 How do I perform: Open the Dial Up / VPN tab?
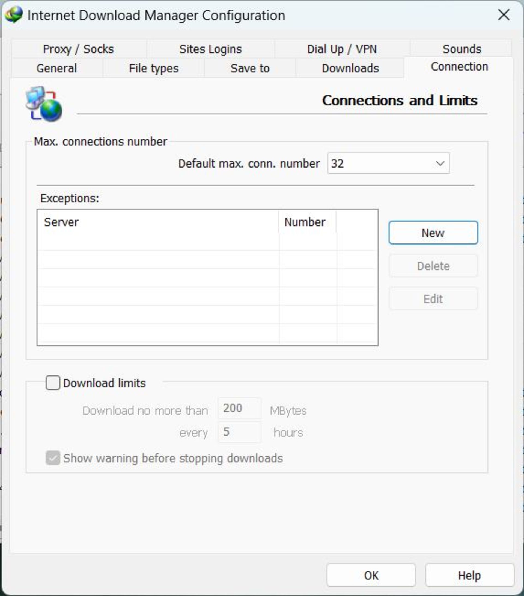click(x=342, y=49)
